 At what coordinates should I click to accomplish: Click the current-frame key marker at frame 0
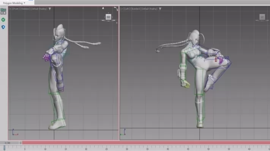click(x=4, y=148)
